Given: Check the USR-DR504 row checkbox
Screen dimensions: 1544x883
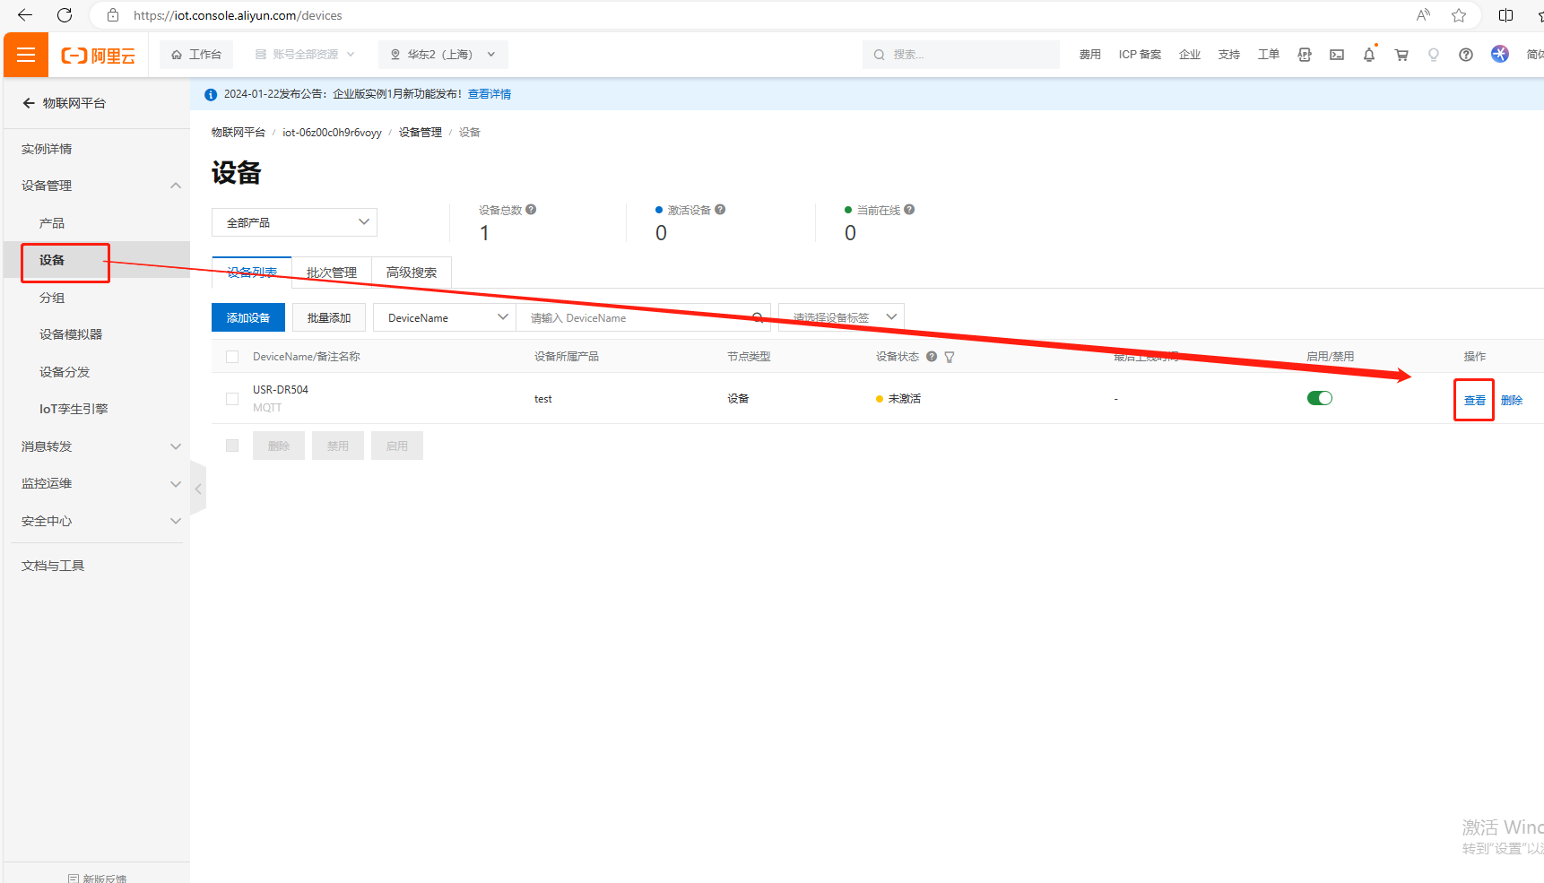Looking at the screenshot, I should (x=232, y=399).
